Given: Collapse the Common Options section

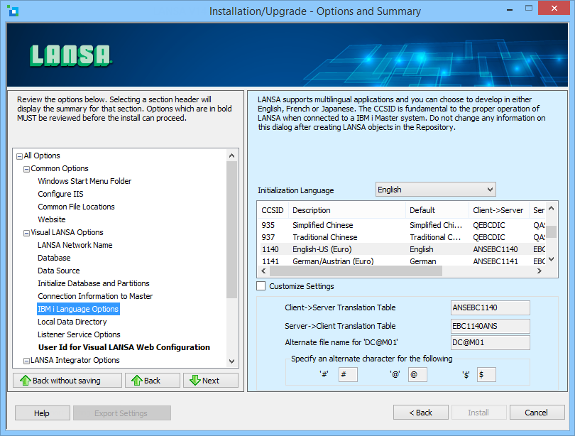Looking at the screenshot, I should [x=26, y=170].
